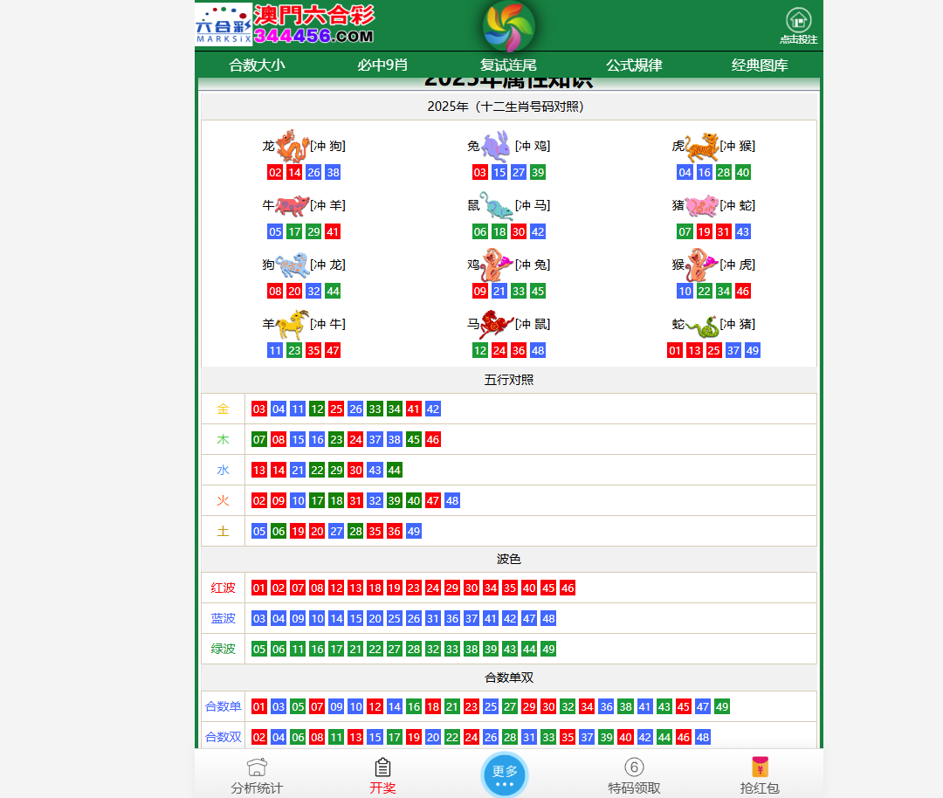
Task: Click the home icon in the header
Action: click(798, 20)
